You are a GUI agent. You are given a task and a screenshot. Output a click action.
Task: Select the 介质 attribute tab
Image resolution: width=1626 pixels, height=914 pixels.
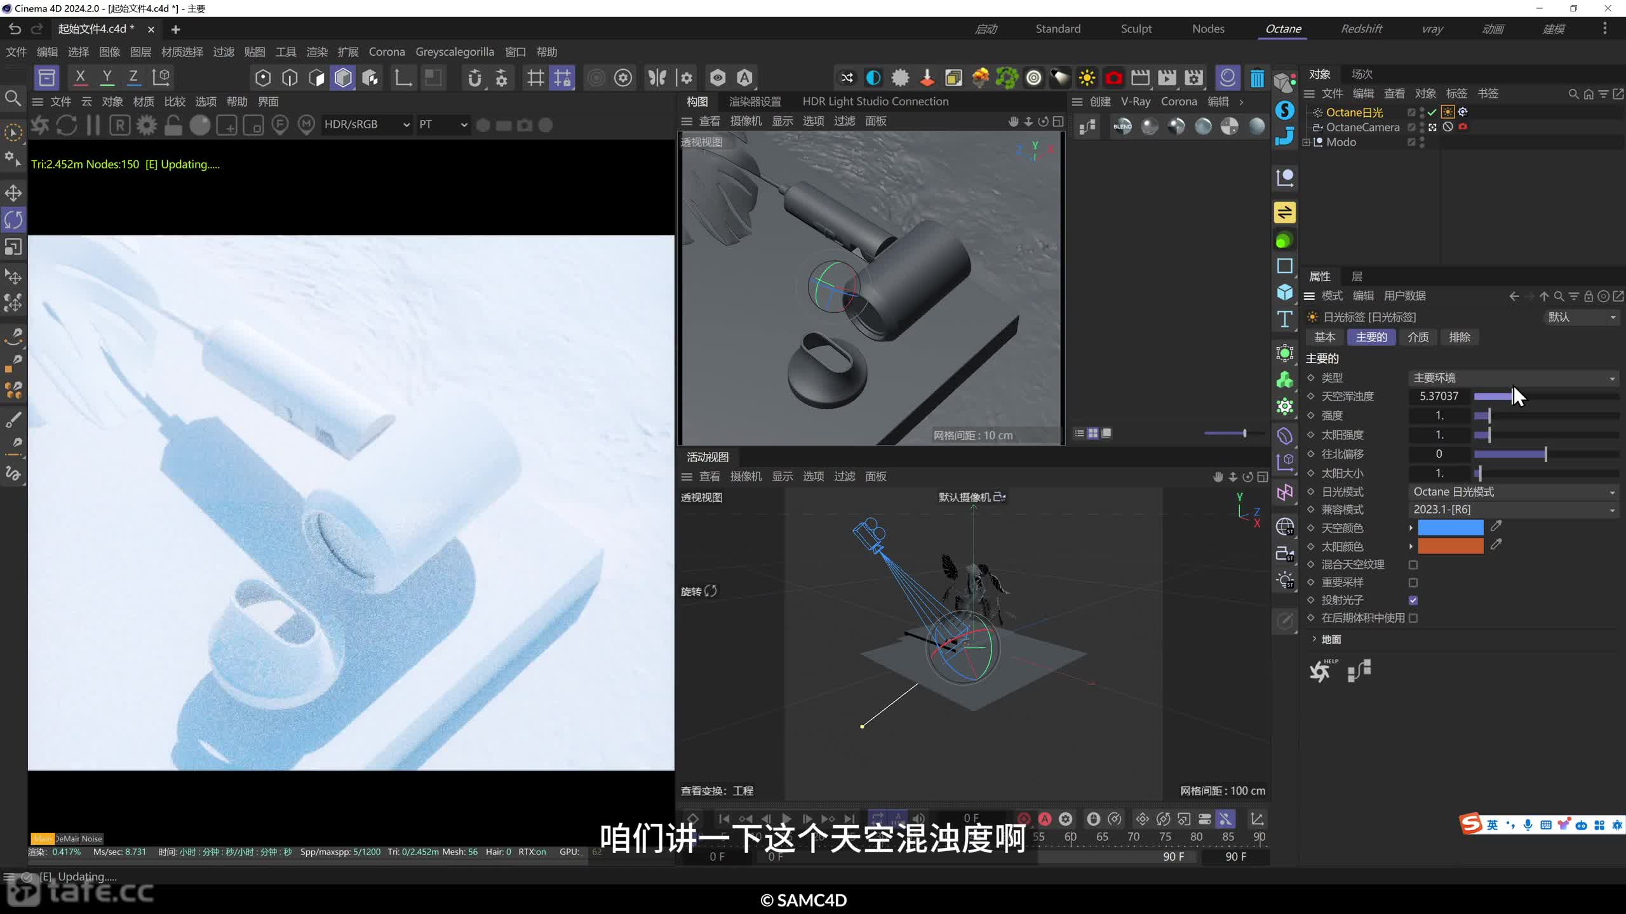pyautogui.click(x=1418, y=337)
